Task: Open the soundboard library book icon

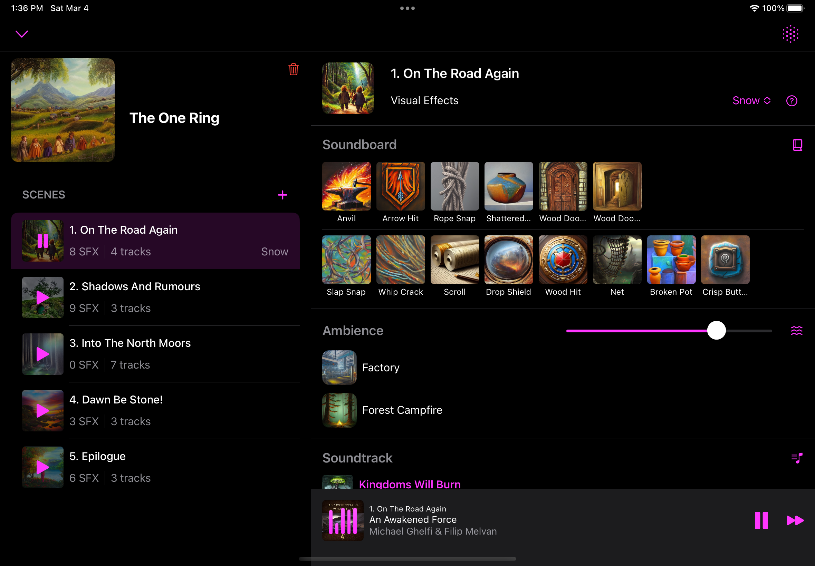Action: [797, 145]
